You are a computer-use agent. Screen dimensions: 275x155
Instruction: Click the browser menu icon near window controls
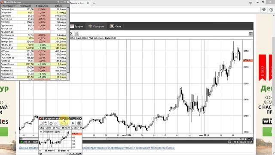coord(251,3)
